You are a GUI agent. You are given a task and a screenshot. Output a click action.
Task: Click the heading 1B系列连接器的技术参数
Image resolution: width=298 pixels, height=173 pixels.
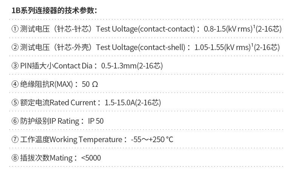pyautogui.click(x=54, y=11)
